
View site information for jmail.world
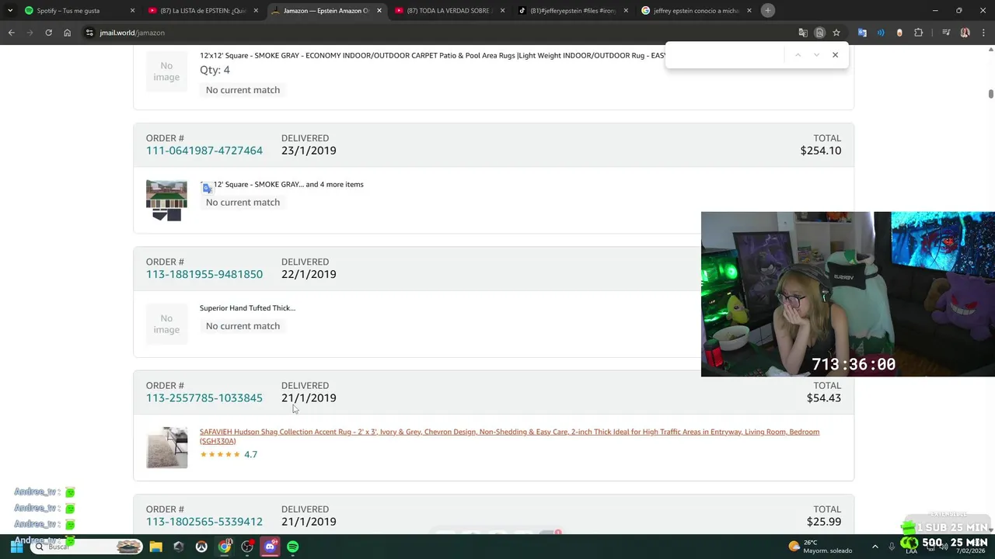coord(89,33)
